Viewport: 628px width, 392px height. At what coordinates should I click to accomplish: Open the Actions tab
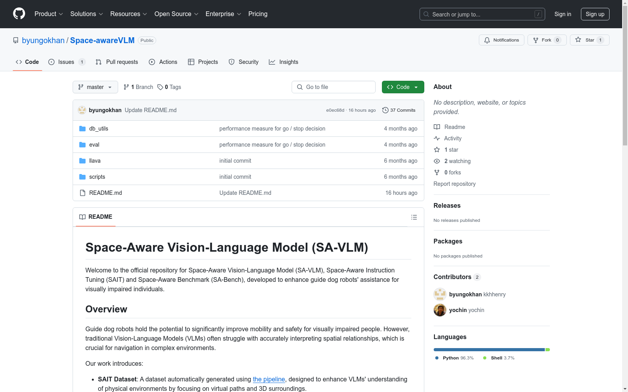click(x=163, y=62)
